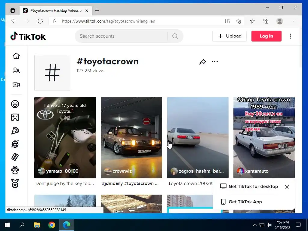Image resolution: width=308 pixels, height=231 pixels.
Task: Open caption 'Dont judge by the key fob...'
Action: [x=65, y=183]
